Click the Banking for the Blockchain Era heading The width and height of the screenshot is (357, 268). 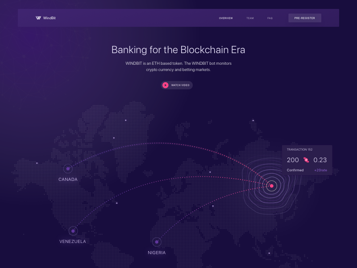click(178, 50)
